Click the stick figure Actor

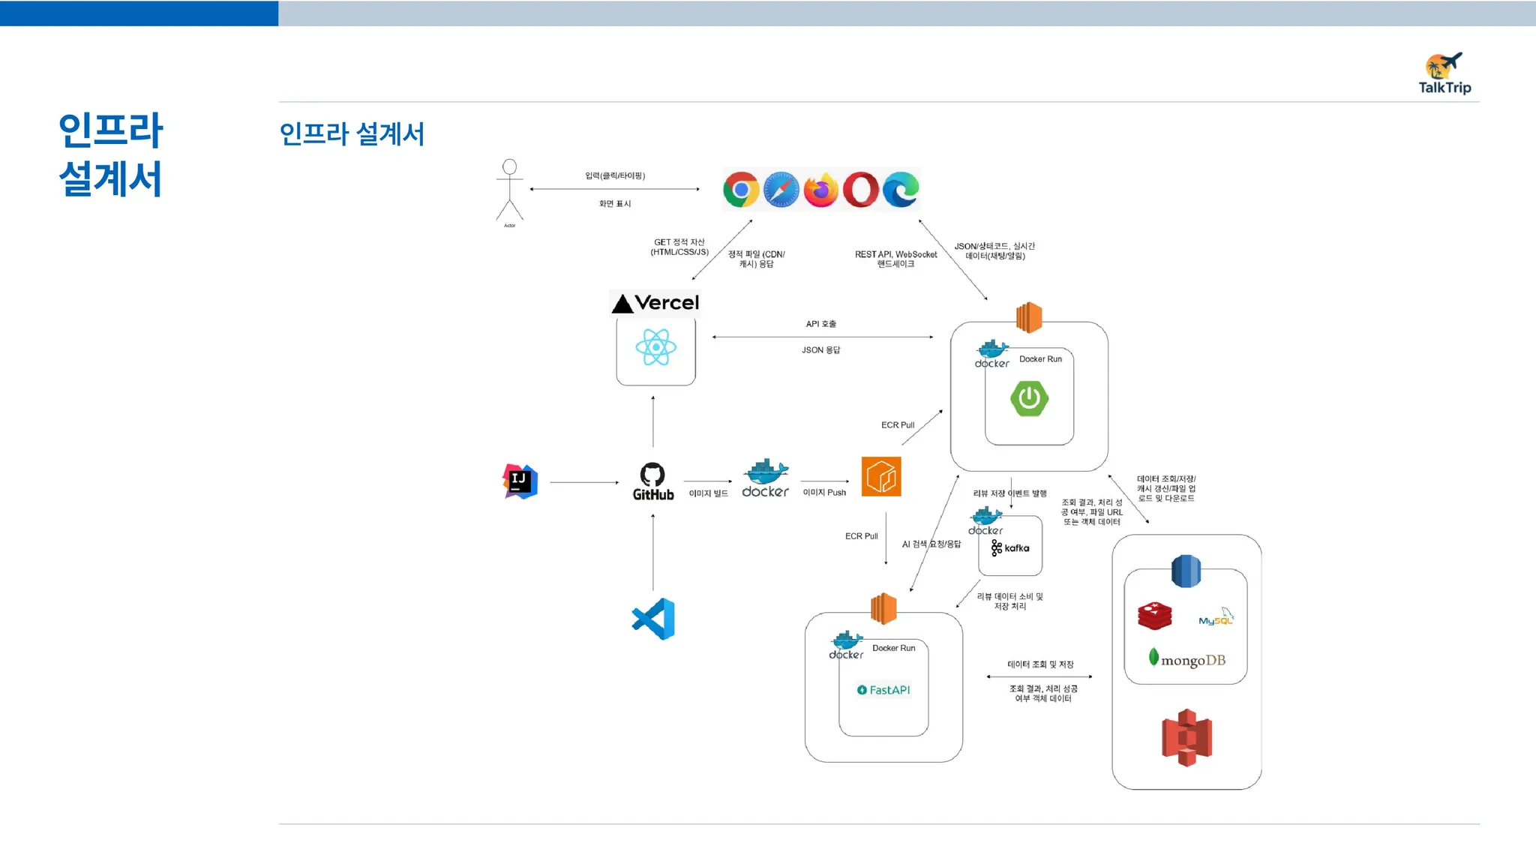point(510,190)
